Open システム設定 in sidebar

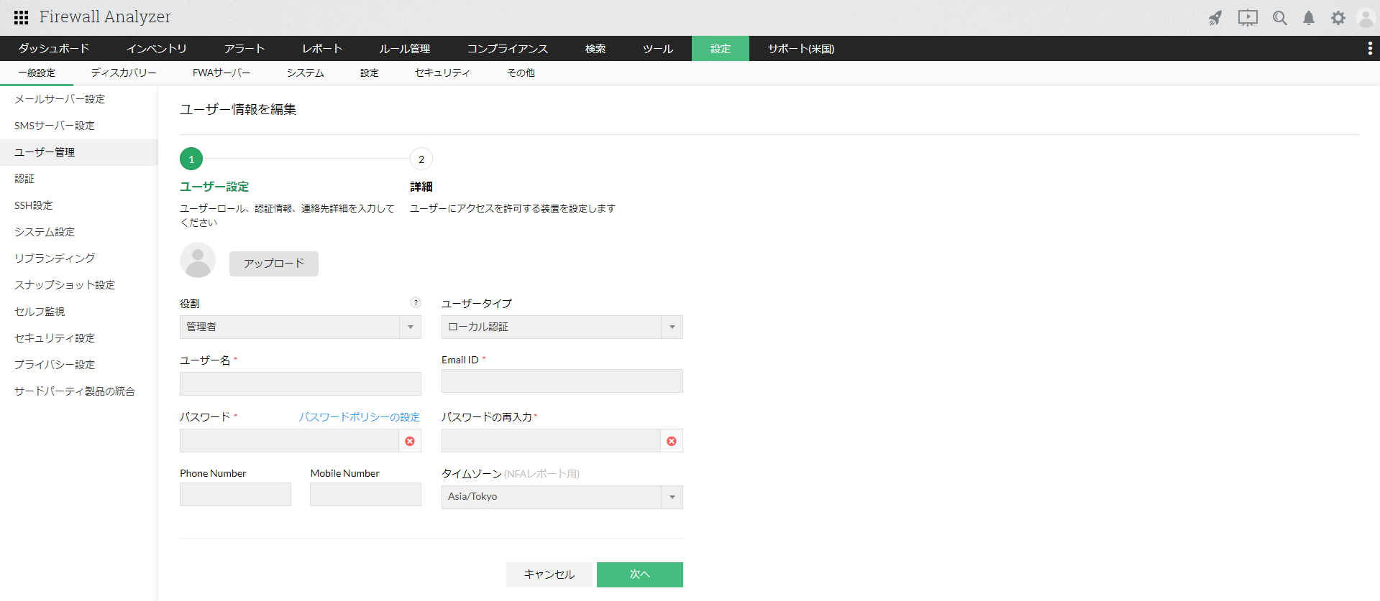79,232
